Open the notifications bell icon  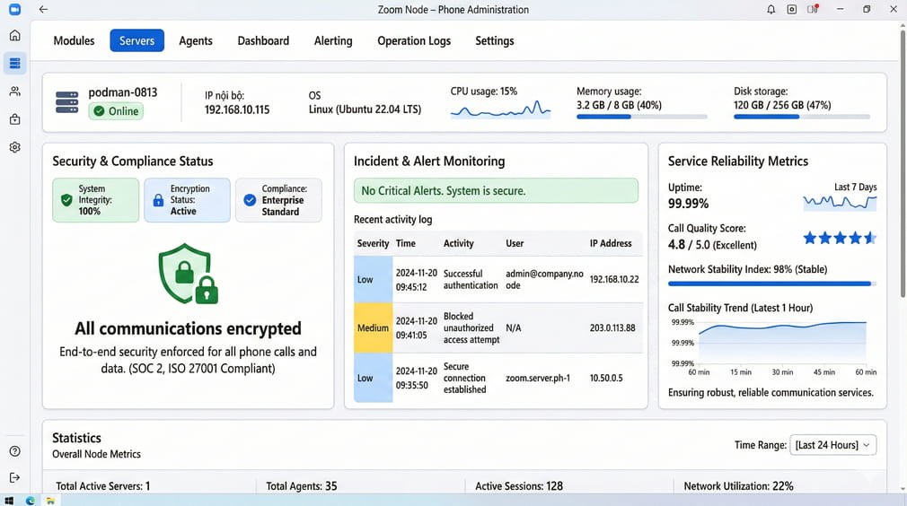coord(771,10)
